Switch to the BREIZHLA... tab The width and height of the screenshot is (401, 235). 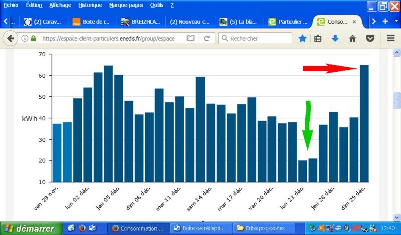(140, 22)
